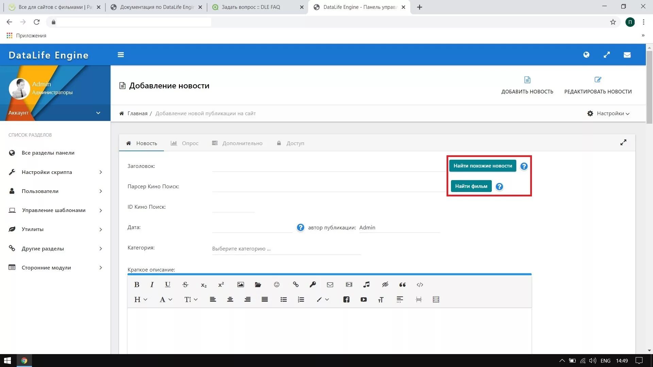This screenshot has width=653, height=367.
Task: Open the heading H dropdown in the editor
Action: 140,299
